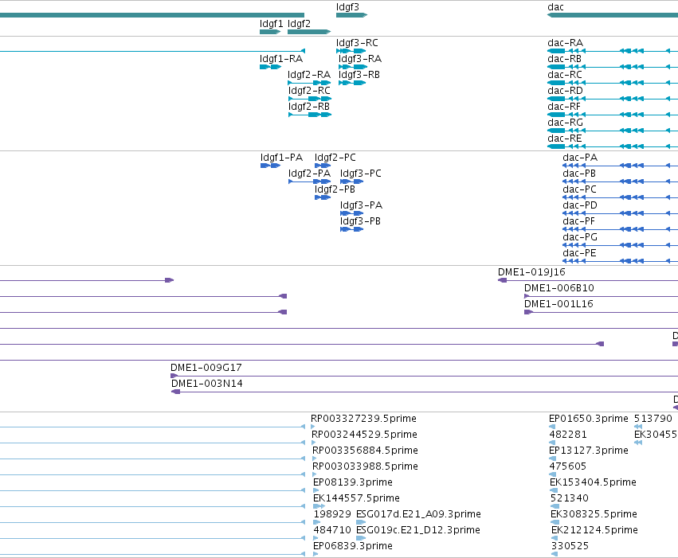Select the ESG019c.E21_D12.3prime label
This screenshot has width=678, height=558.
pos(418,531)
